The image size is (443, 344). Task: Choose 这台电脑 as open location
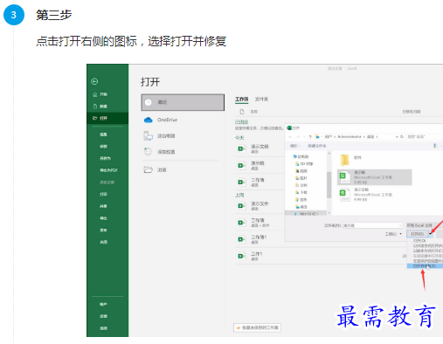click(159, 136)
